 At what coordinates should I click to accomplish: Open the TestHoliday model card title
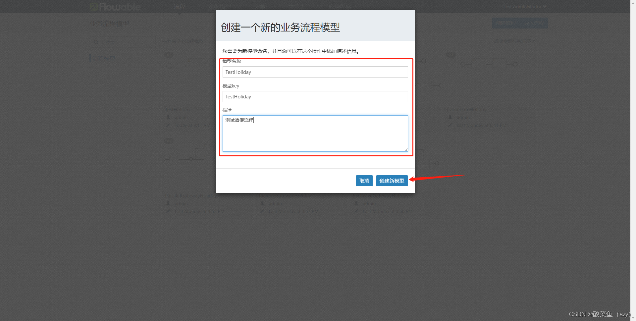[178, 110]
